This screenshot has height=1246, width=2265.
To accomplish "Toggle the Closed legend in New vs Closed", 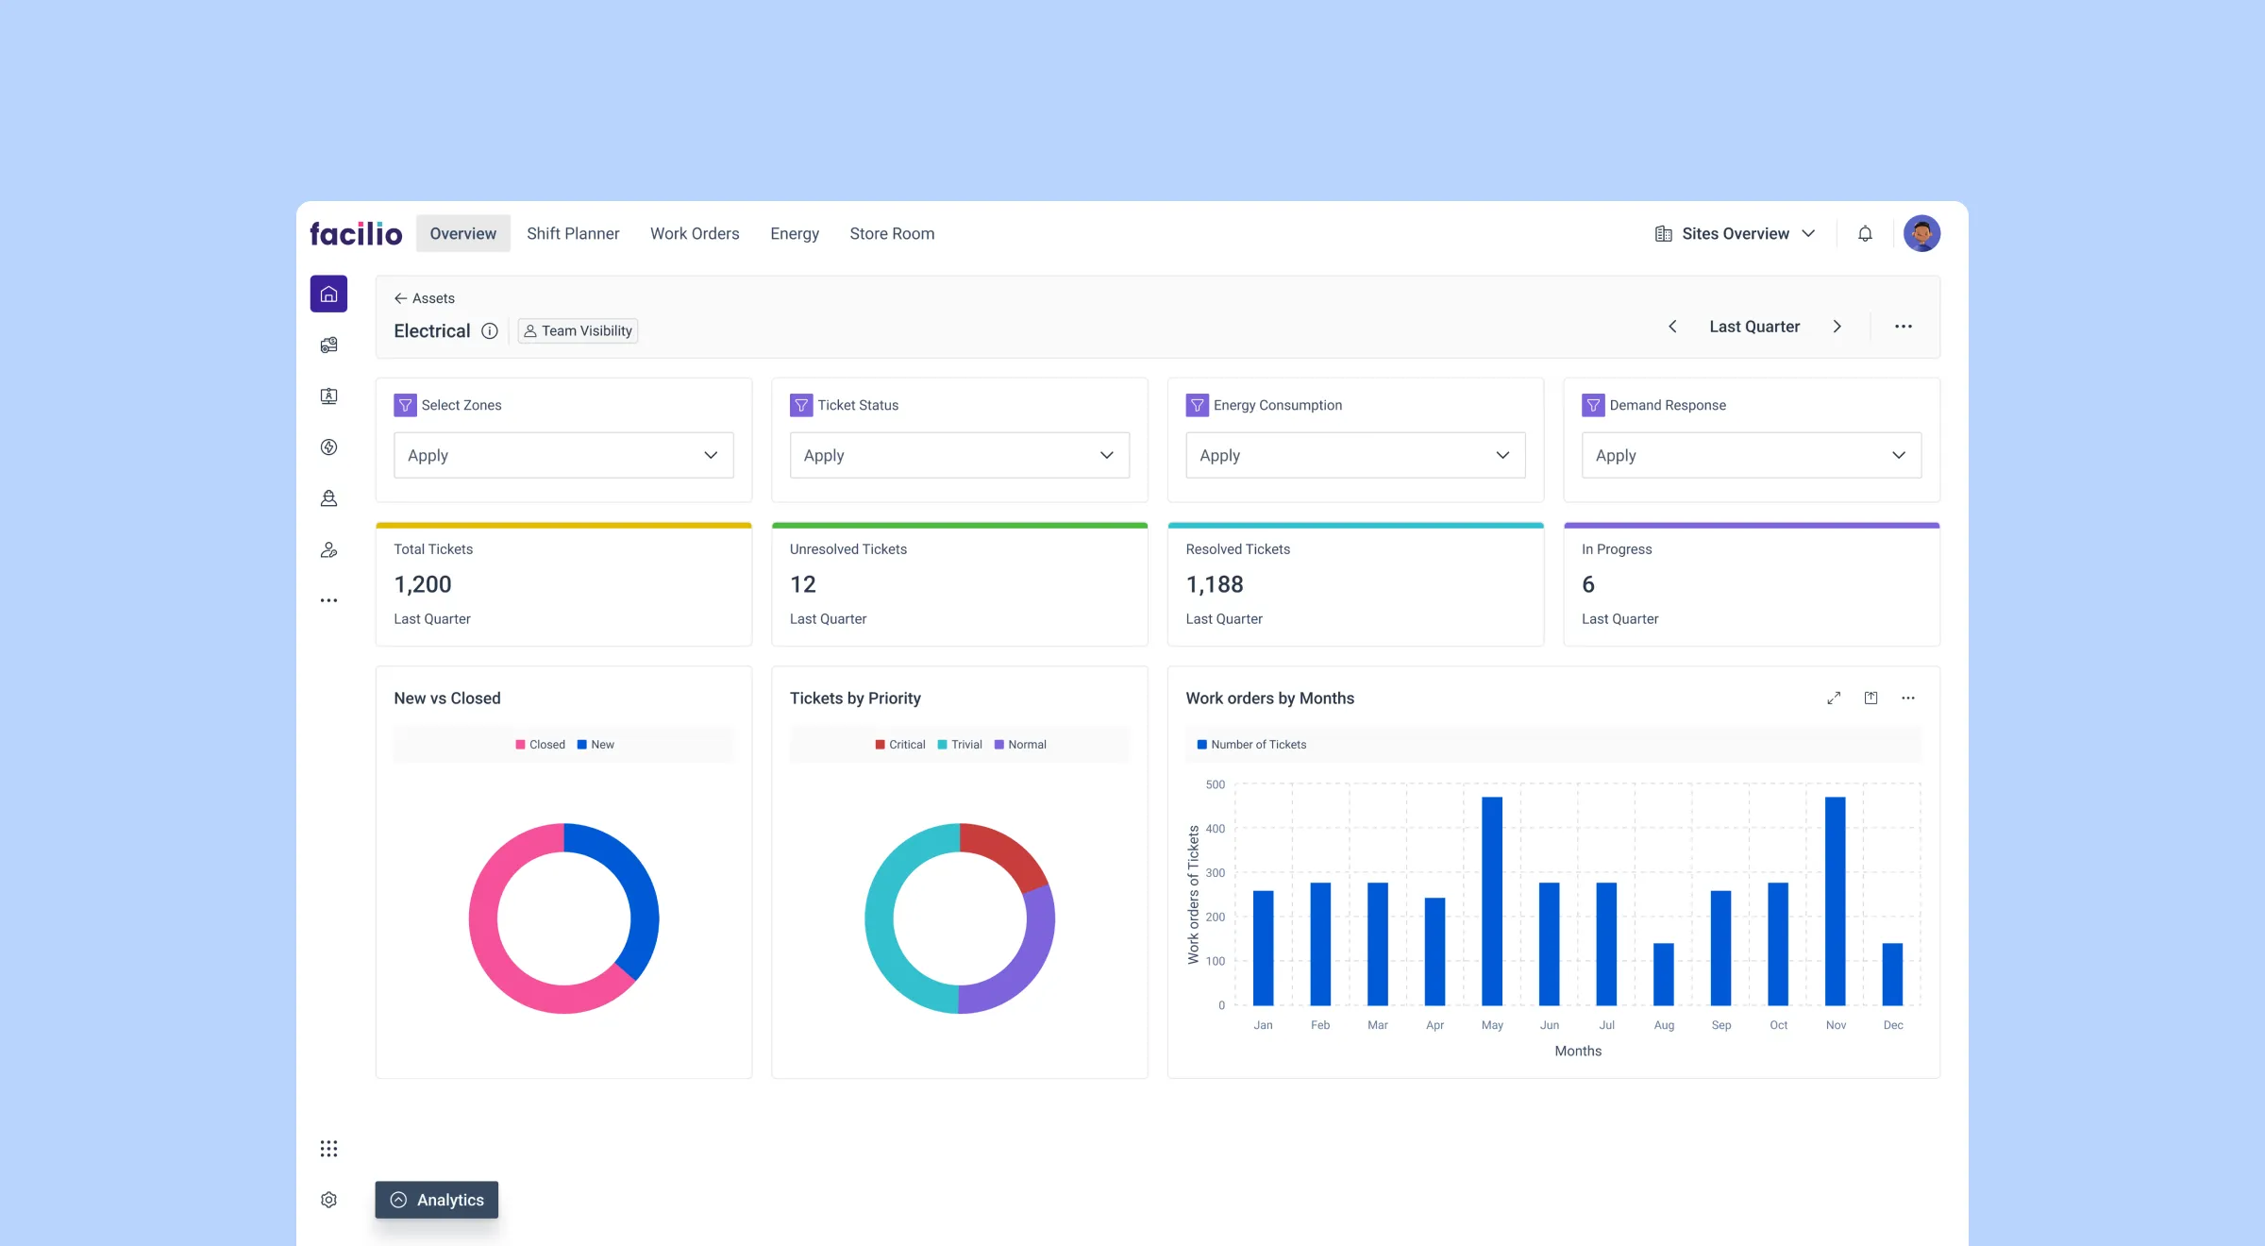I will click(x=540, y=744).
